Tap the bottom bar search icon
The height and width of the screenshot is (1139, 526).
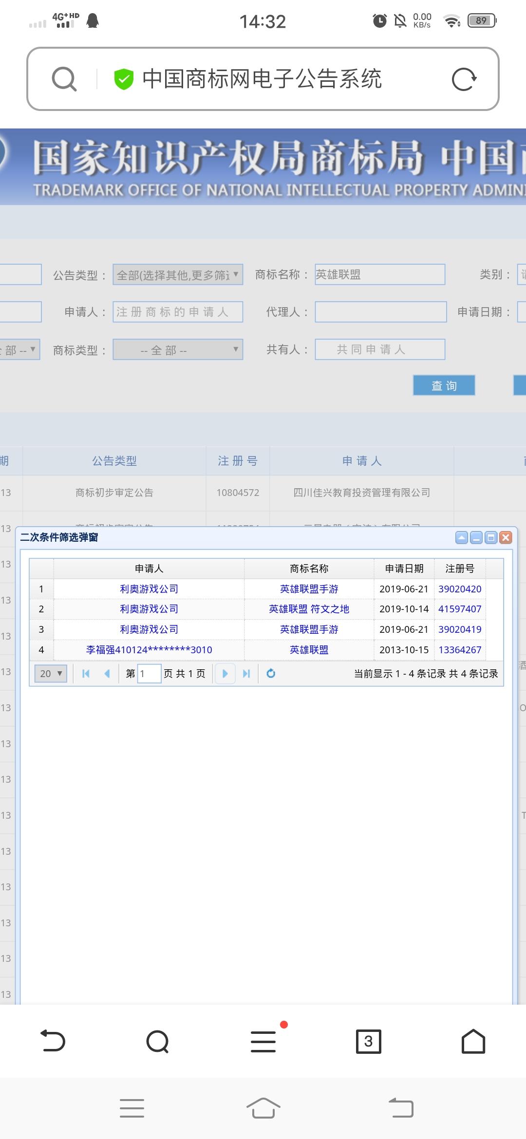point(158,1042)
